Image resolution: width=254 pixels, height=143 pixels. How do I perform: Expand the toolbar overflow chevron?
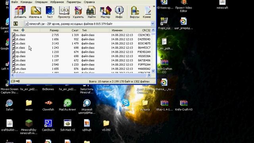click(x=154, y=6)
